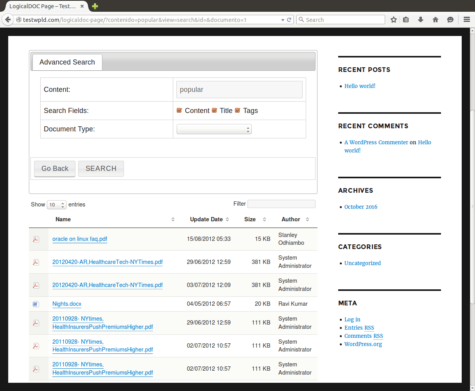Click Hello world! under Recent Posts

360,86
